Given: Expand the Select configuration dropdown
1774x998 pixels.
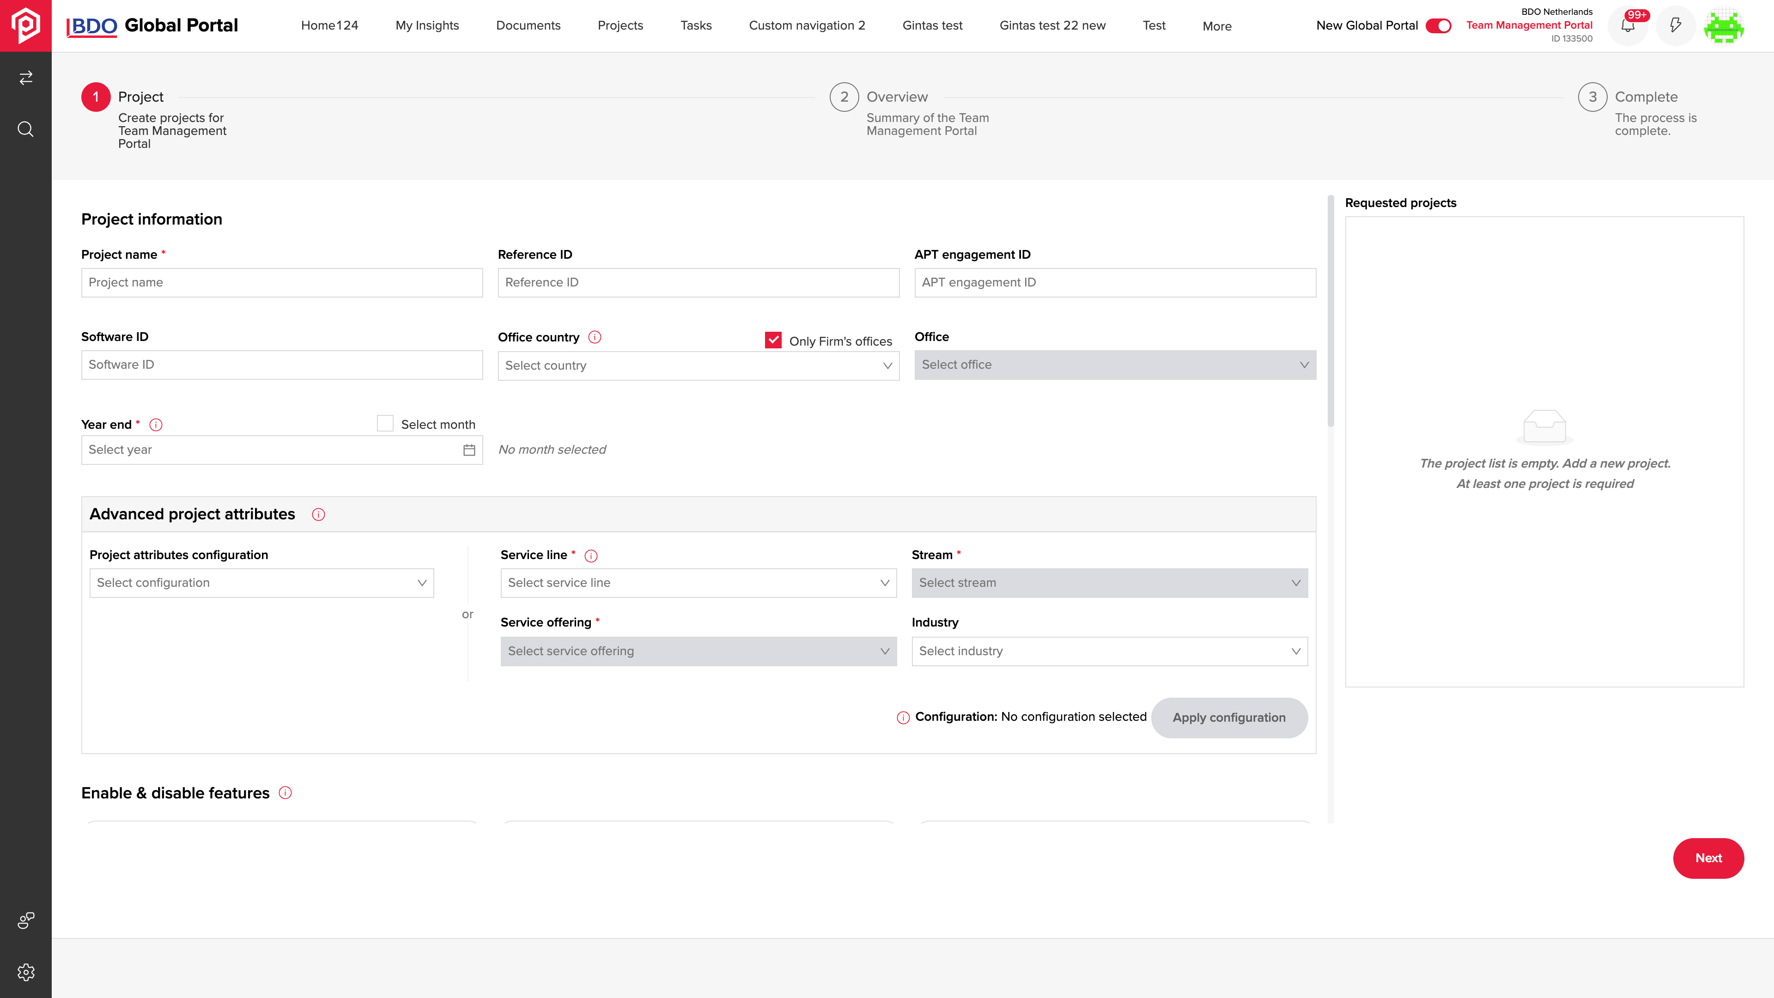Looking at the screenshot, I should 261,583.
